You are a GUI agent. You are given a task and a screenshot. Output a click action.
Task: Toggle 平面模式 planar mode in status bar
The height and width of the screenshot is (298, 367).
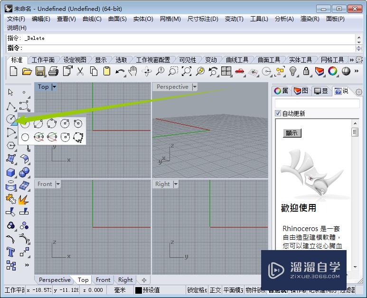point(234,290)
